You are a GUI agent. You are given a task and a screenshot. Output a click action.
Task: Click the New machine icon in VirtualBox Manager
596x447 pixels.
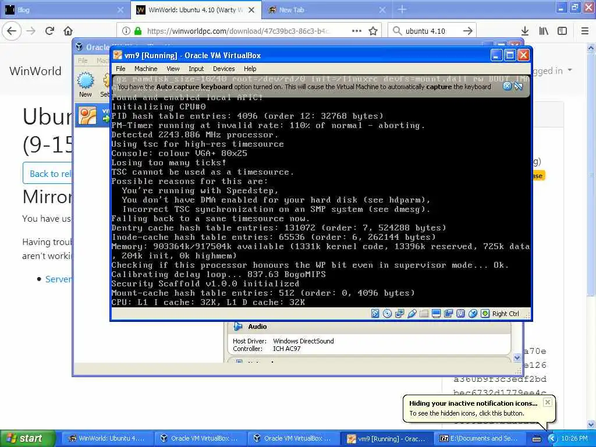pos(86,84)
